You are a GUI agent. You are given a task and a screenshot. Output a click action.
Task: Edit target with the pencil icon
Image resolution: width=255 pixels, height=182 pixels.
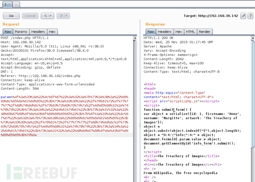tap(243, 16)
